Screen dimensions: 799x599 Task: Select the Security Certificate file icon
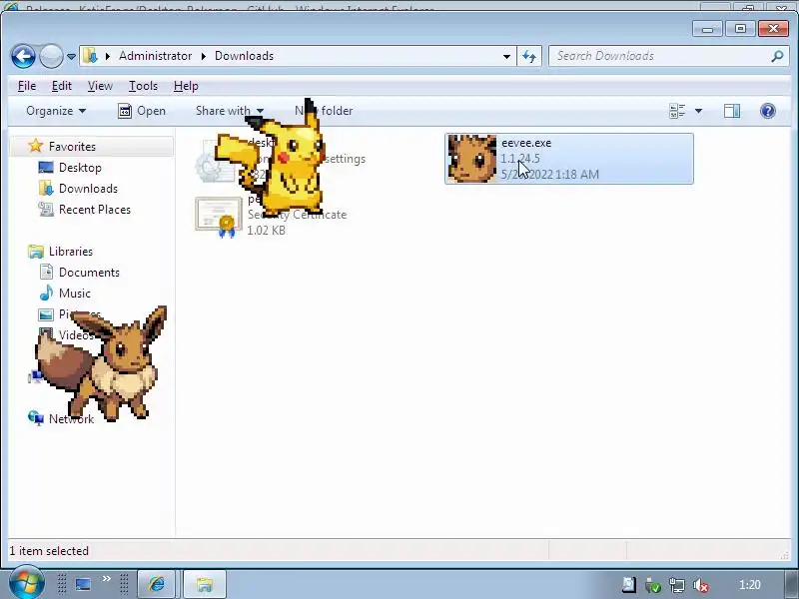(x=219, y=216)
